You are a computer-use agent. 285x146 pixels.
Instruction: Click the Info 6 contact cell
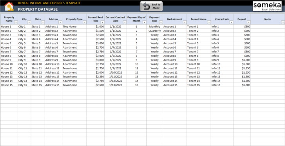pyautogui.click(x=222, y=47)
